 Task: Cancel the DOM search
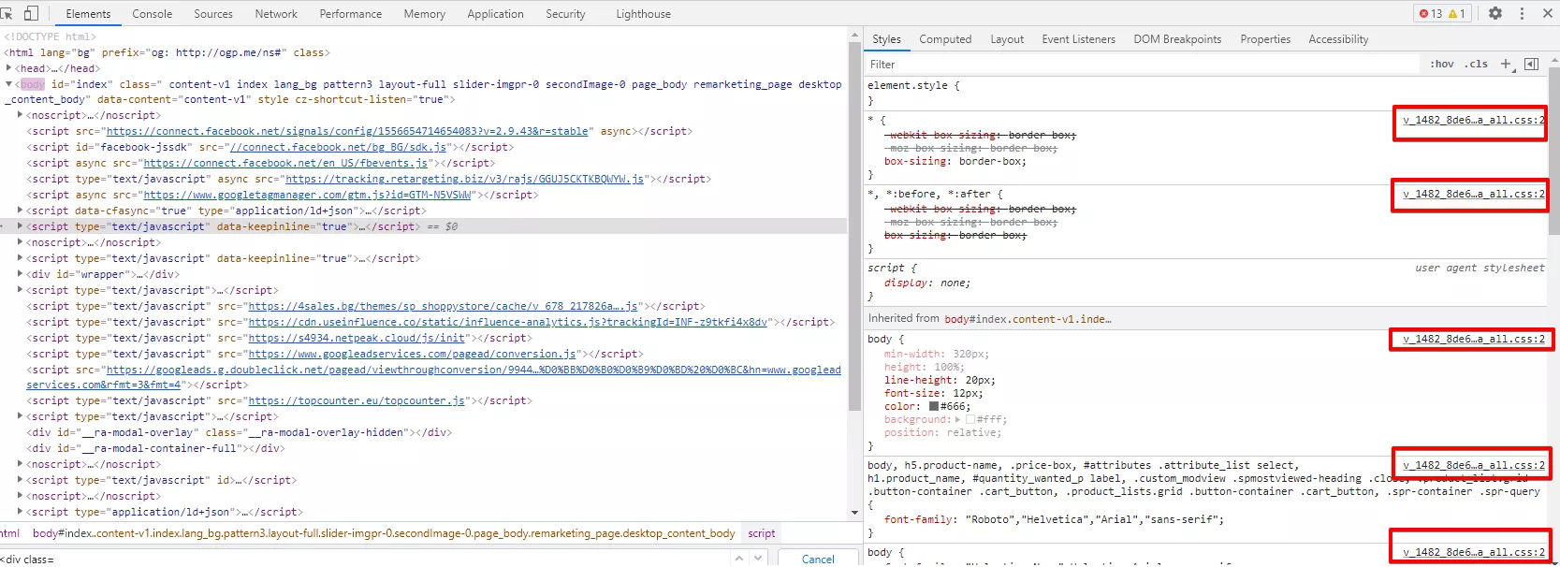click(x=818, y=559)
